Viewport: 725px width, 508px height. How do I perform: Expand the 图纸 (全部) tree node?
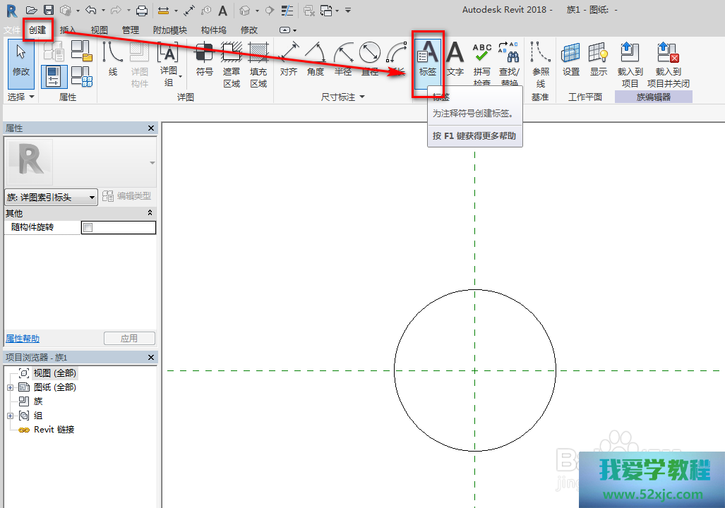point(10,387)
